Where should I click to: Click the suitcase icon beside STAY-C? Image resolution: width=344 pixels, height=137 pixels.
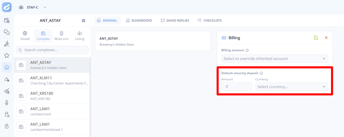21,7
